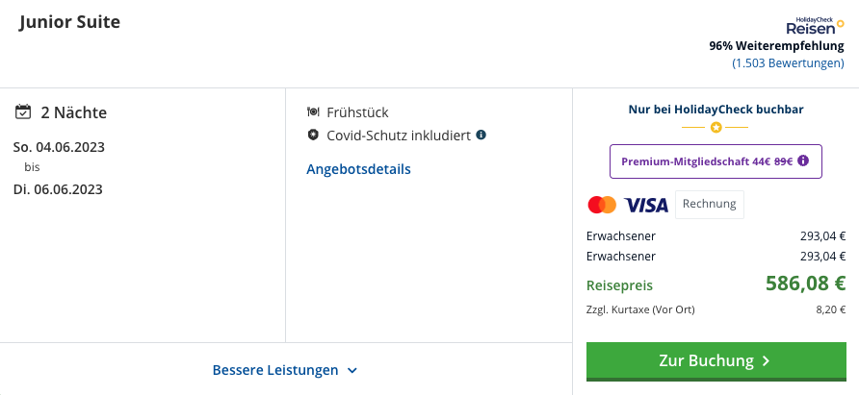Click the Frühstück meal icon
Image resolution: width=859 pixels, height=395 pixels.
313,112
